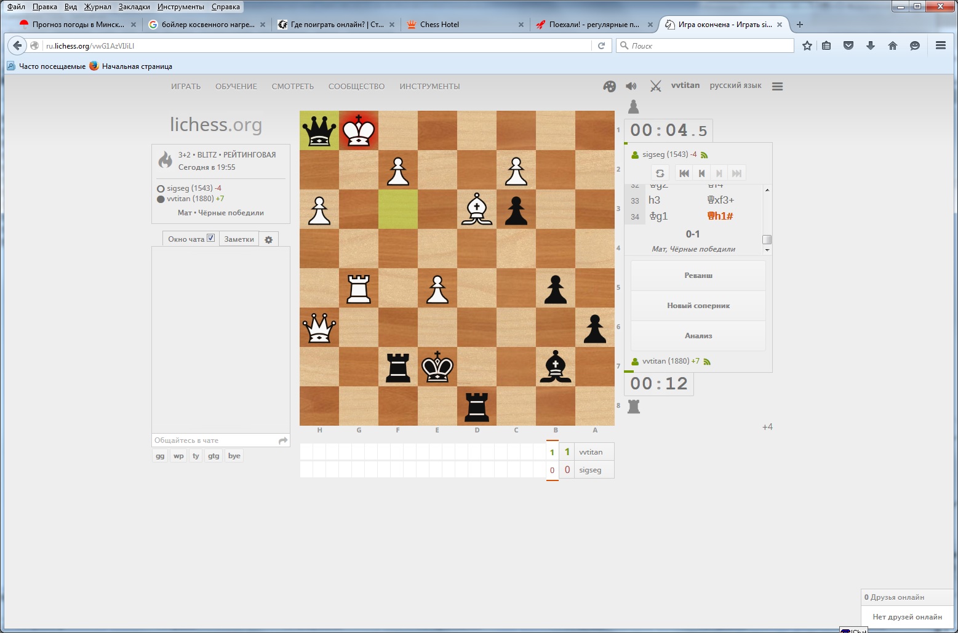Step back one move
The width and height of the screenshot is (958, 633).
(x=701, y=173)
